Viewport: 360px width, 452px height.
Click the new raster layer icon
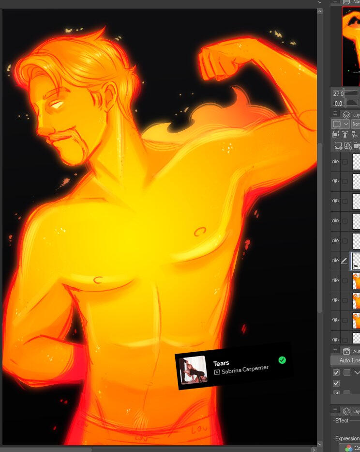[x=337, y=145]
